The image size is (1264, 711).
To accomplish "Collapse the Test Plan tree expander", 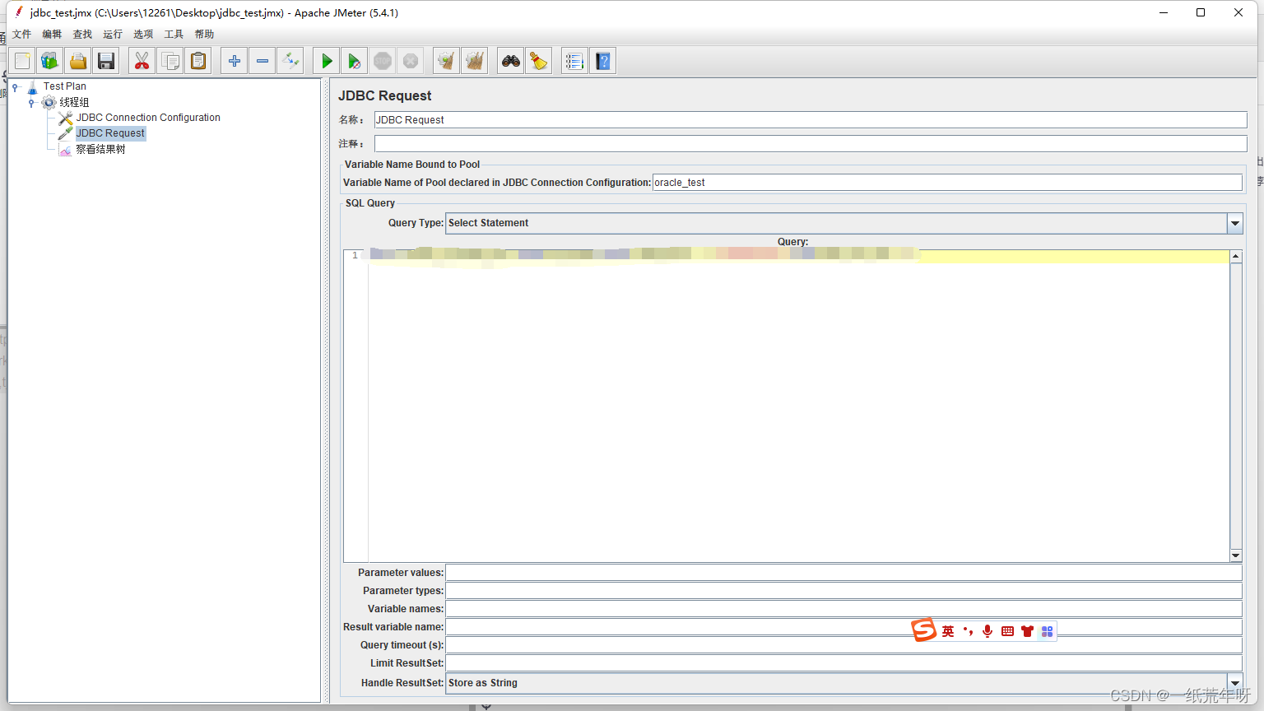I will 16,86.
